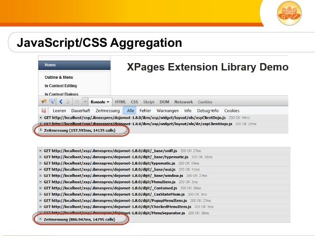Open the Outline & Menu link

pos(59,77)
